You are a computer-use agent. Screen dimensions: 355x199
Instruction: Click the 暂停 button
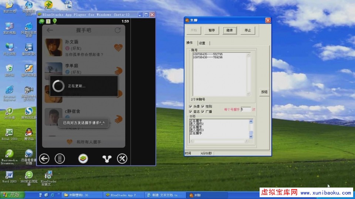[x=212, y=30]
